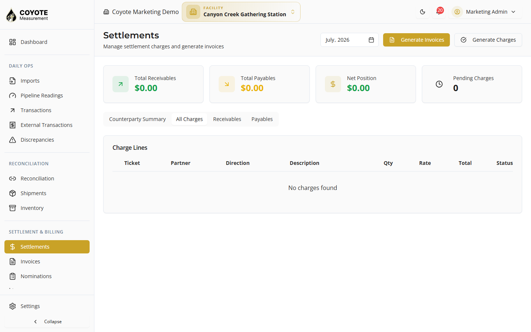Click the Partner column header
Screen dimensions: 531x332
(181, 163)
